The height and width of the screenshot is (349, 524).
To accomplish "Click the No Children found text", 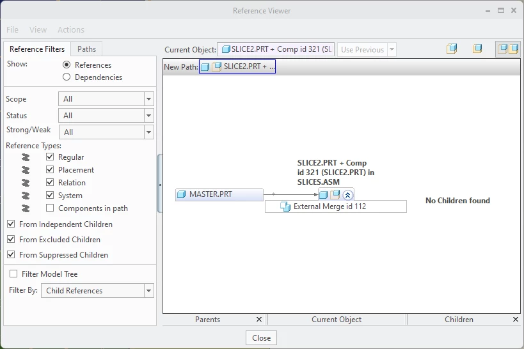I will coord(457,200).
